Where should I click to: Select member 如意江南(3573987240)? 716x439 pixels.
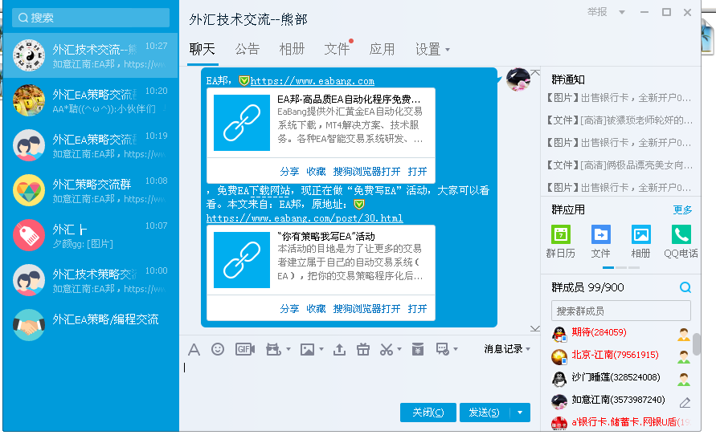point(618,400)
